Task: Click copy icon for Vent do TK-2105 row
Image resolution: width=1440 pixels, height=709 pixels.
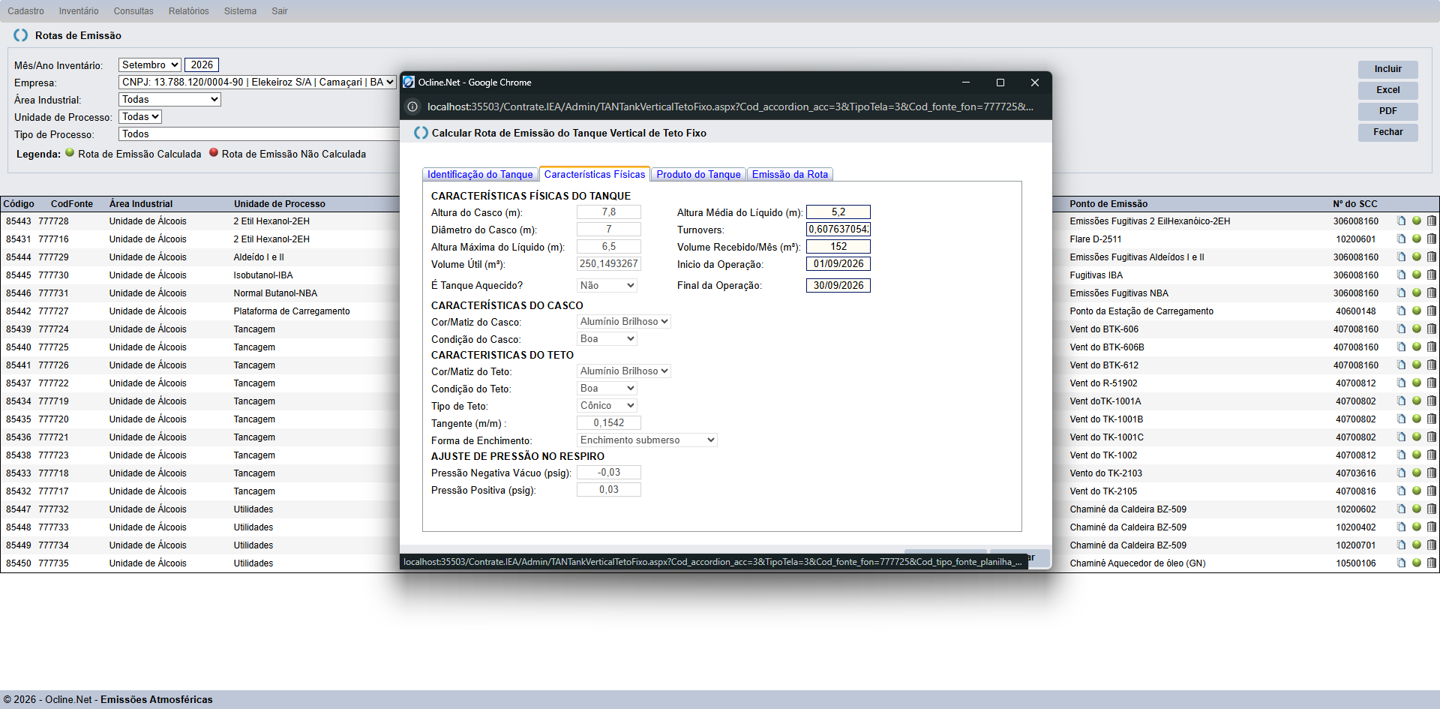Action: point(1401,491)
